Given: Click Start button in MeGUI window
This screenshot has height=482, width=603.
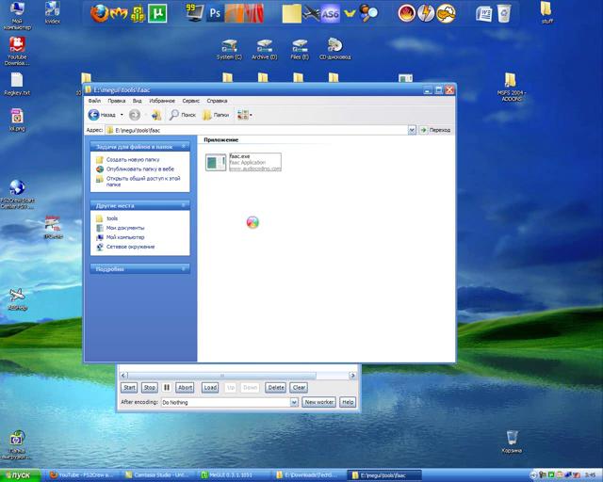Looking at the screenshot, I should coord(129,388).
